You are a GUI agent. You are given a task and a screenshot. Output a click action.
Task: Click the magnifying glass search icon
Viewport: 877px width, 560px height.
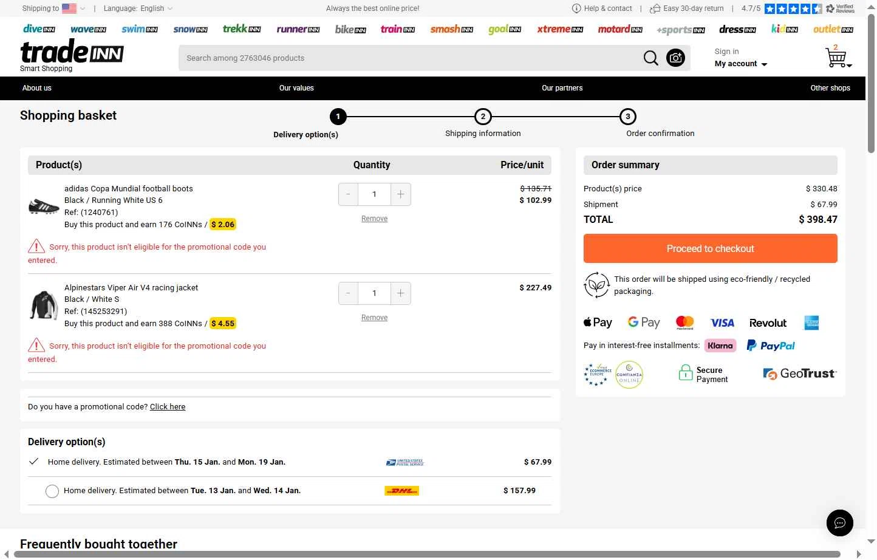click(x=650, y=58)
